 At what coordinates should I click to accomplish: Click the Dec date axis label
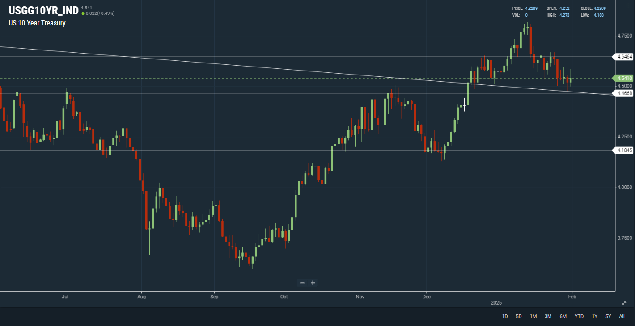click(426, 296)
